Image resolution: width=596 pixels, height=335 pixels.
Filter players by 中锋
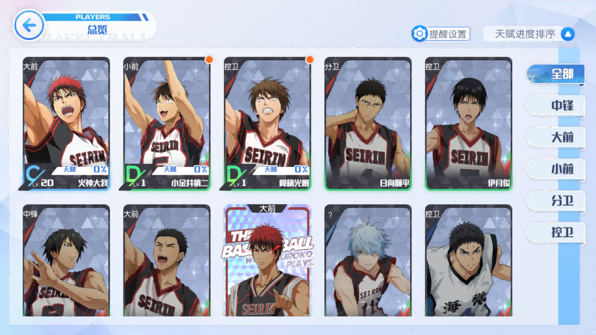556,106
